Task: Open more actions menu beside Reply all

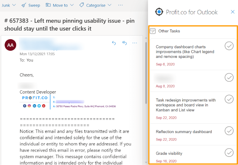Action: pyautogui.click(x=135, y=43)
